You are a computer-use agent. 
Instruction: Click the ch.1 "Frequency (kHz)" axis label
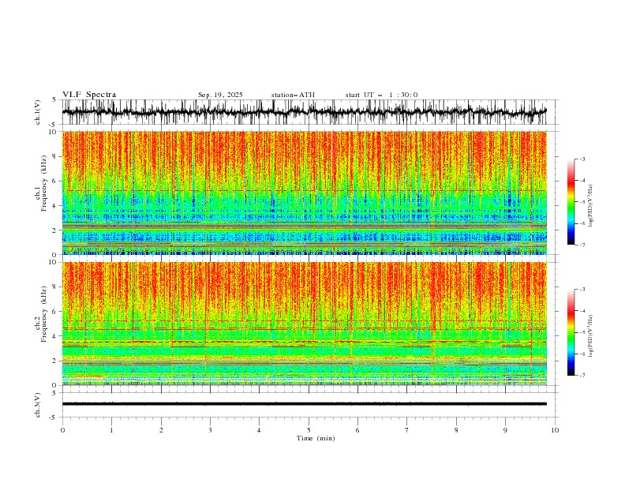[44, 184]
